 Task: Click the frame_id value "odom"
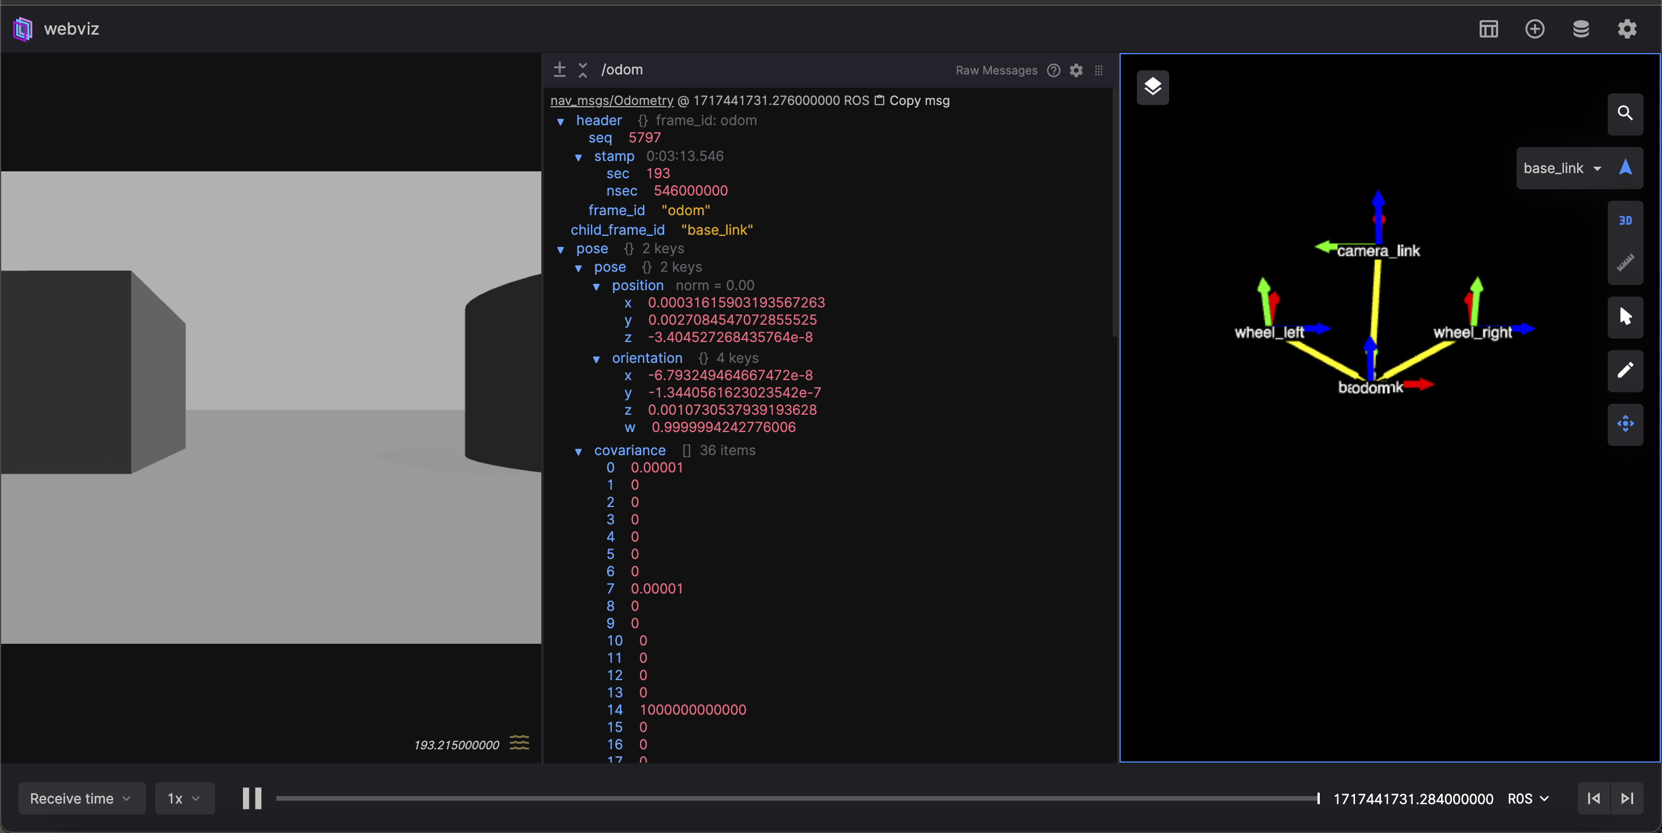point(685,210)
